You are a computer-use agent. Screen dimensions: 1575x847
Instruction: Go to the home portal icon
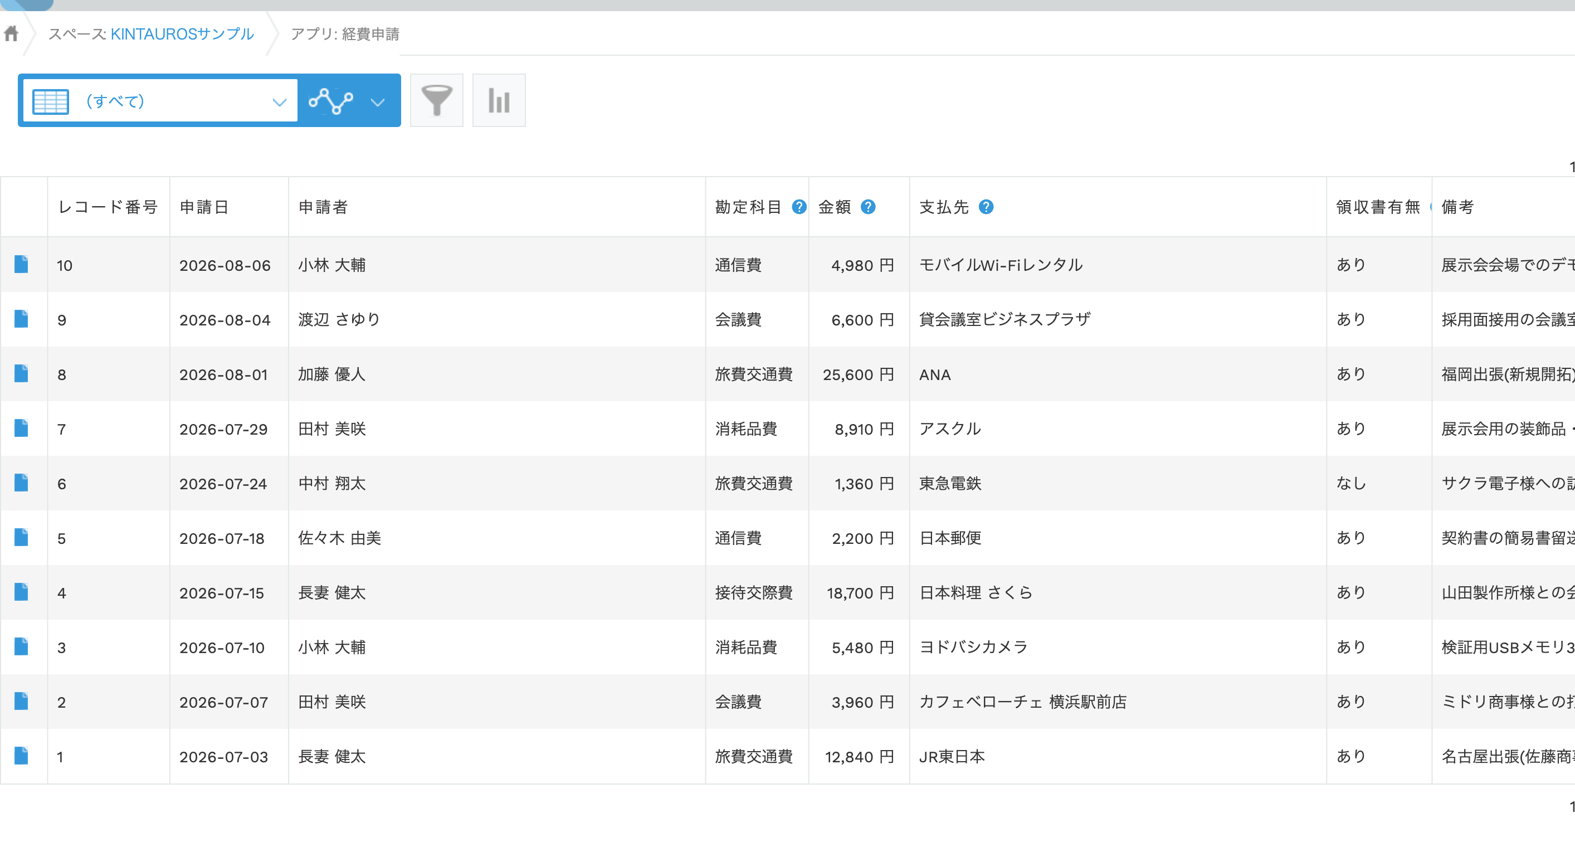[x=11, y=33]
